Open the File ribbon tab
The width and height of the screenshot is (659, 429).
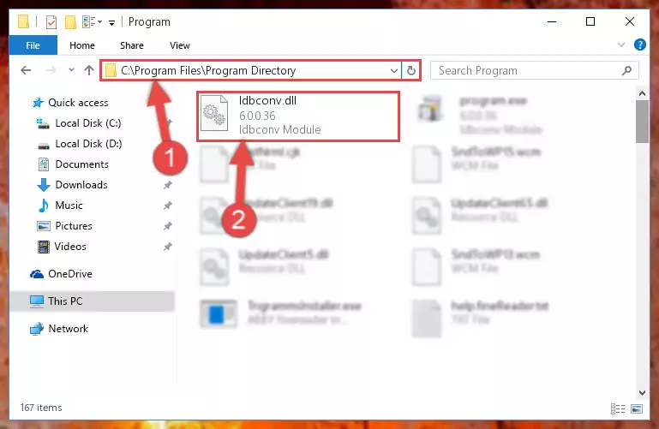pos(33,45)
